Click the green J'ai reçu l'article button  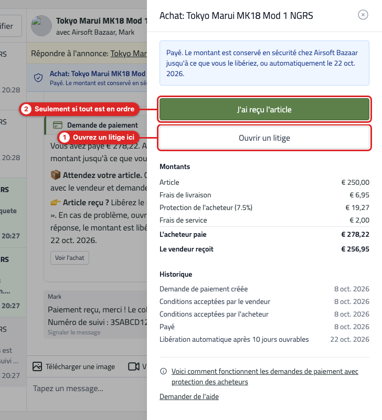tap(264, 109)
